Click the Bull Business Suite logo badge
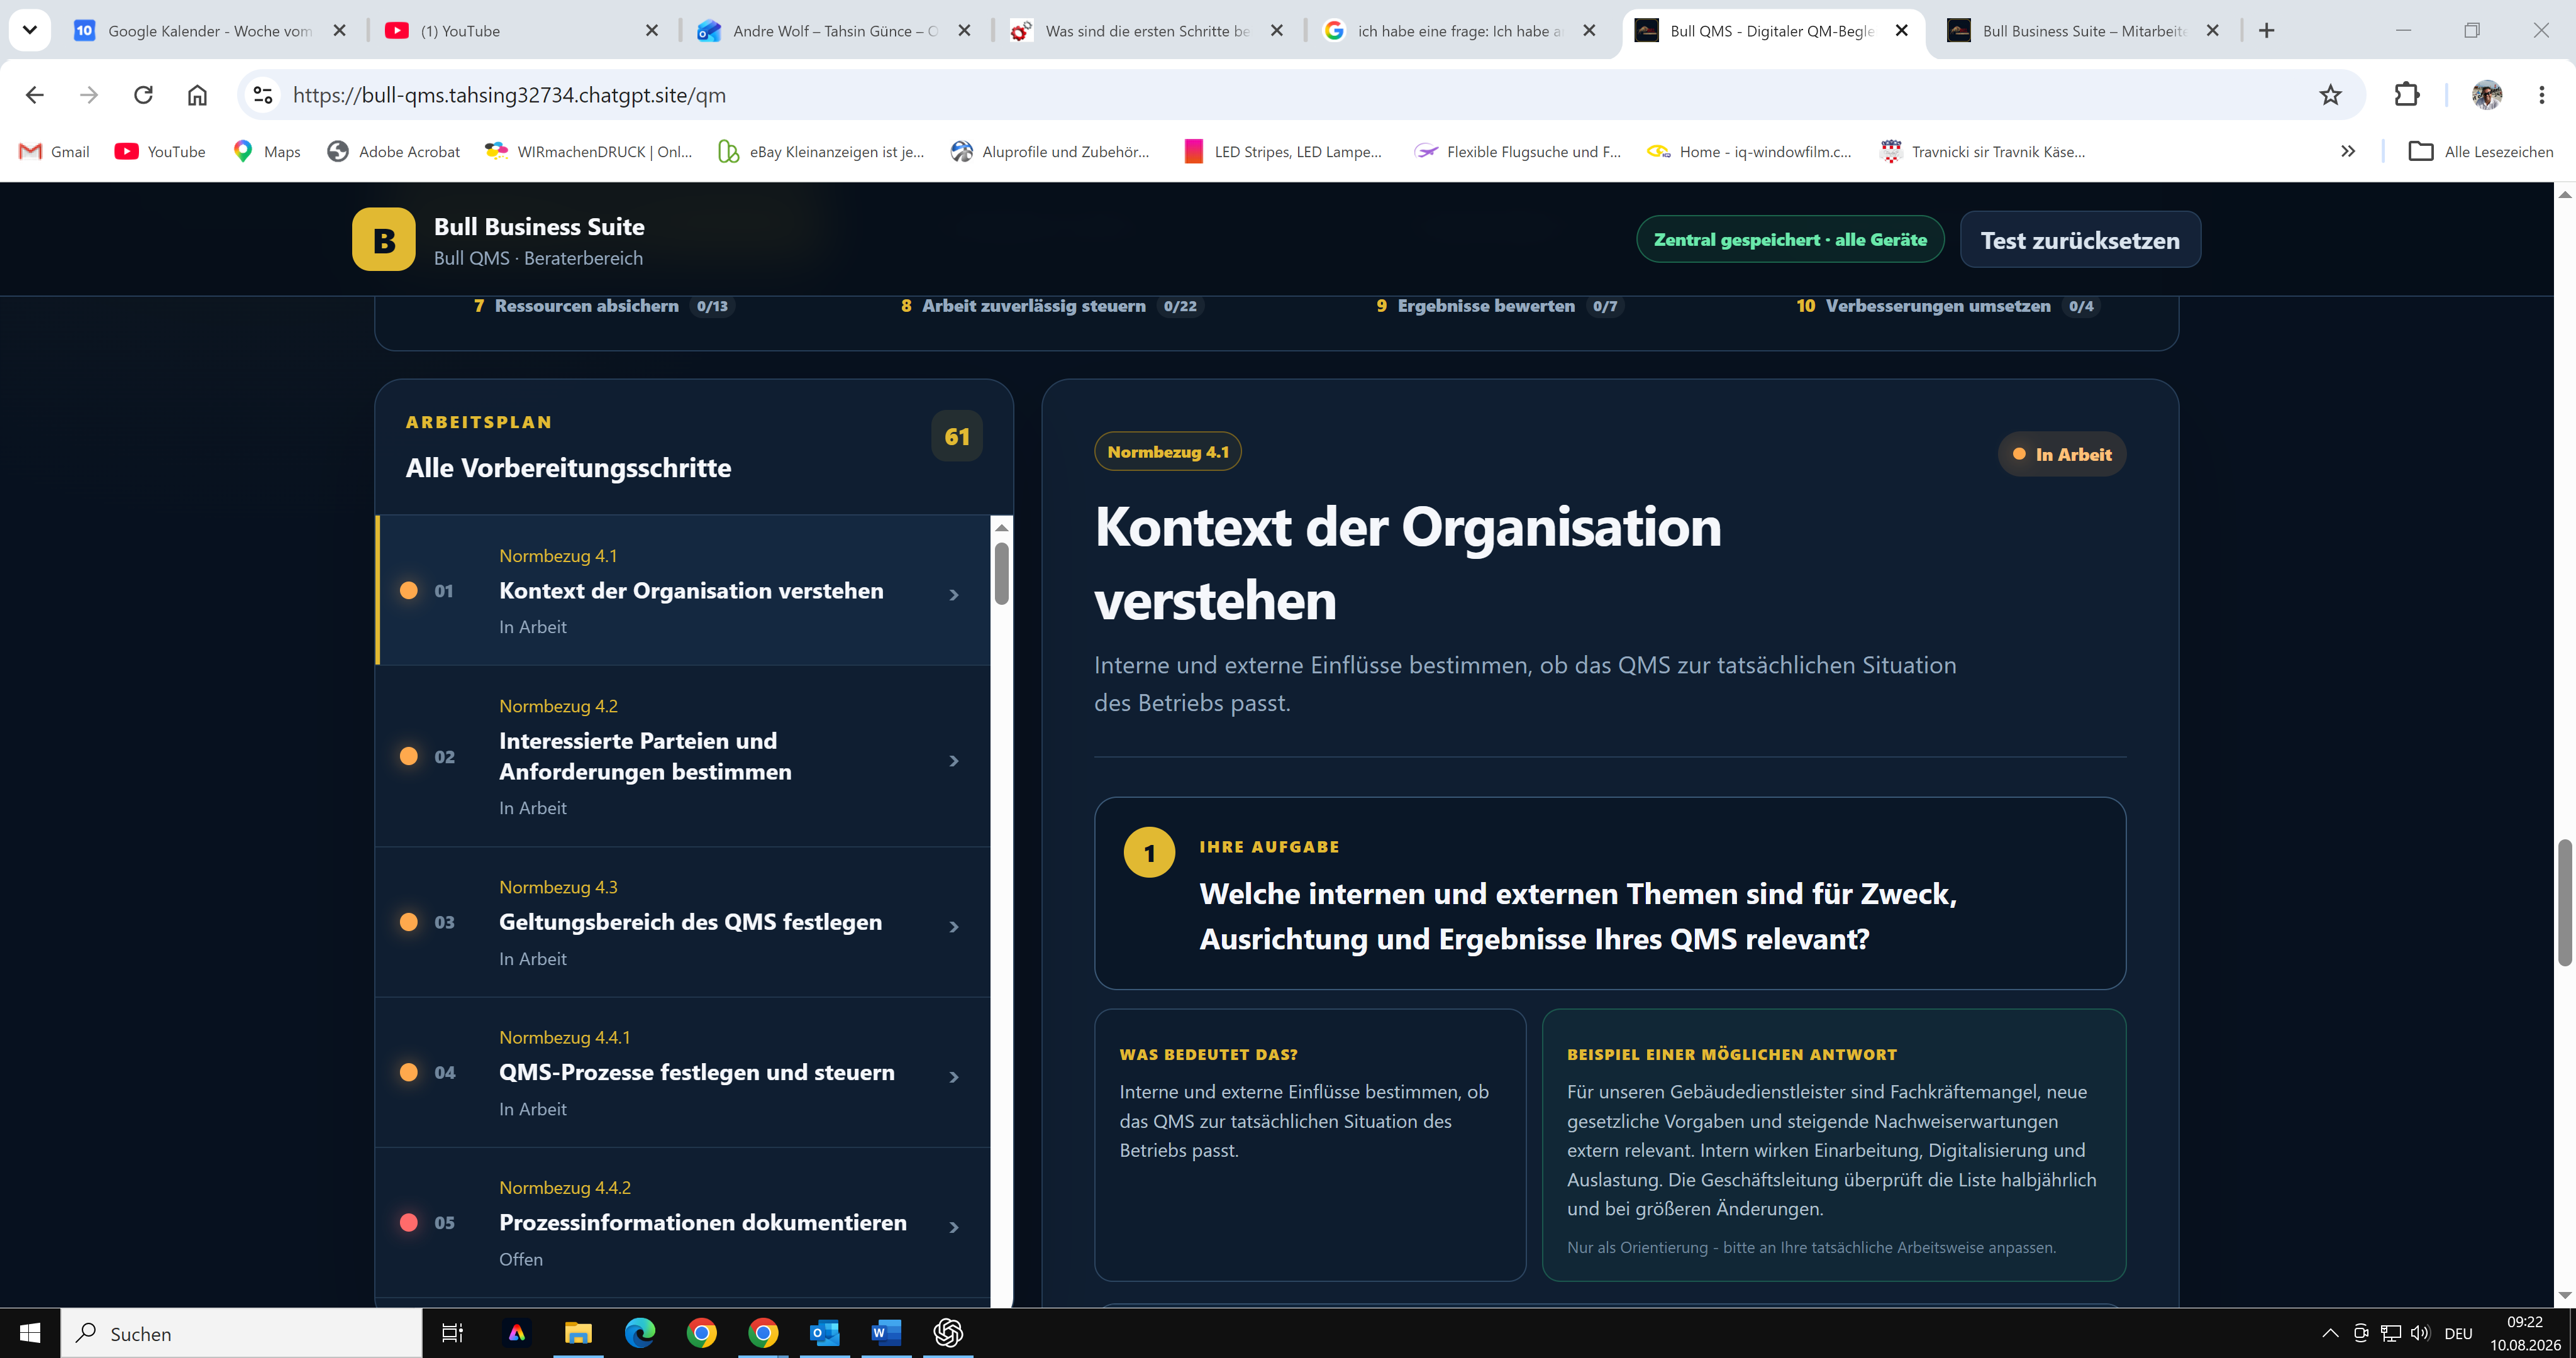The image size is (2576, 1358). pyautogui.click(x=383, y=239)
